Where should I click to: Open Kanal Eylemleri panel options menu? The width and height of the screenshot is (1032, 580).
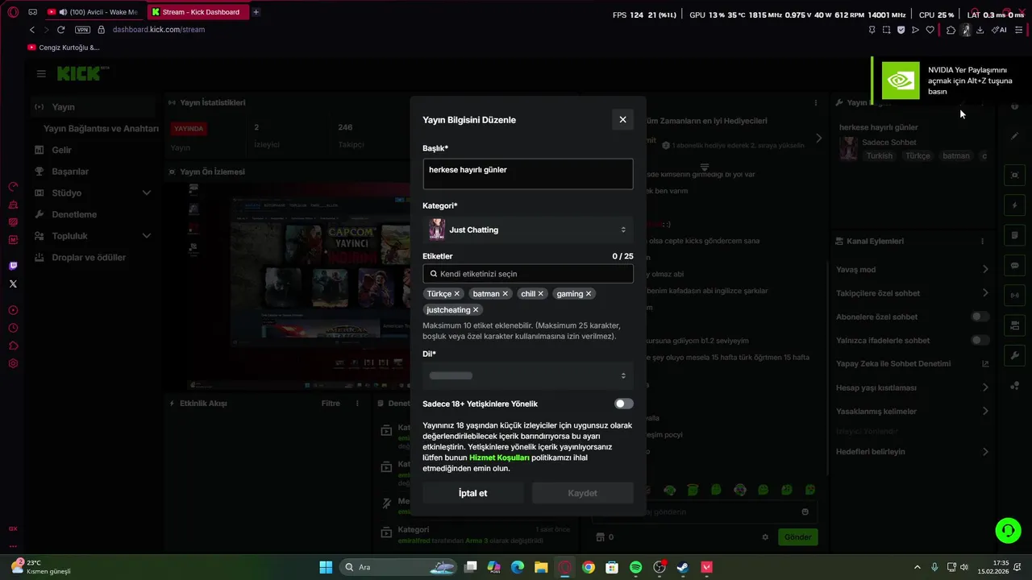point(982,242)
